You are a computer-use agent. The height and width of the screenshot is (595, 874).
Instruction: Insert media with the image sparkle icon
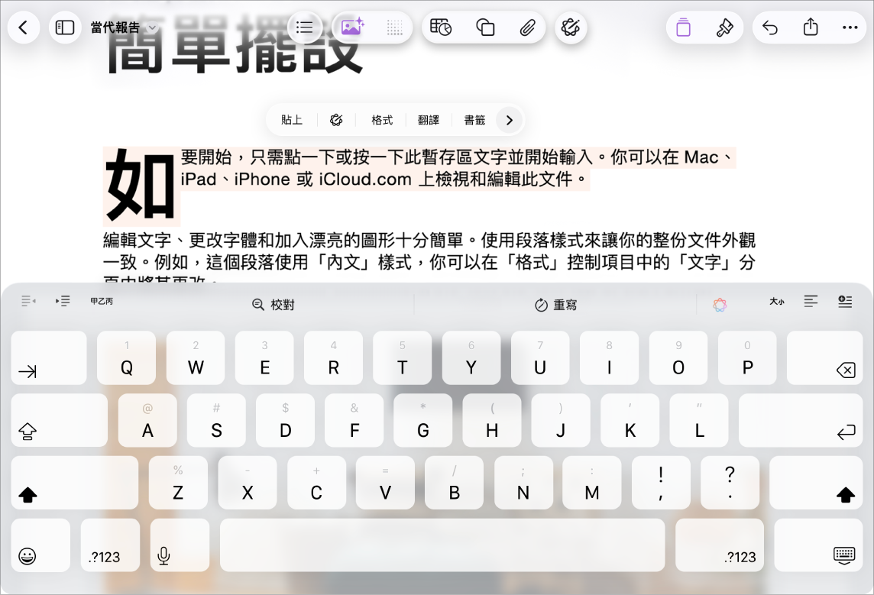[x=351, y=27]
